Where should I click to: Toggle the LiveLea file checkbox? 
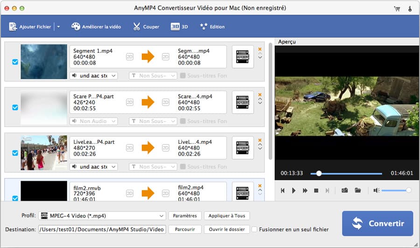(15, 153)
